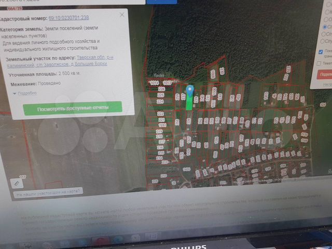Select the pencil drawing tool icon
This screenshot has width=332, height=249.
click(x=17, y=183)
